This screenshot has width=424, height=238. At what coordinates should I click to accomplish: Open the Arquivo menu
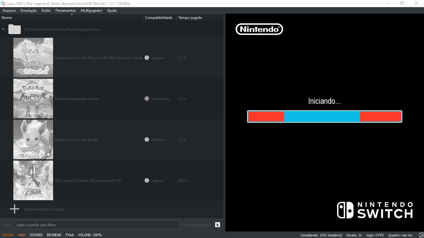[x=9, y=11]
